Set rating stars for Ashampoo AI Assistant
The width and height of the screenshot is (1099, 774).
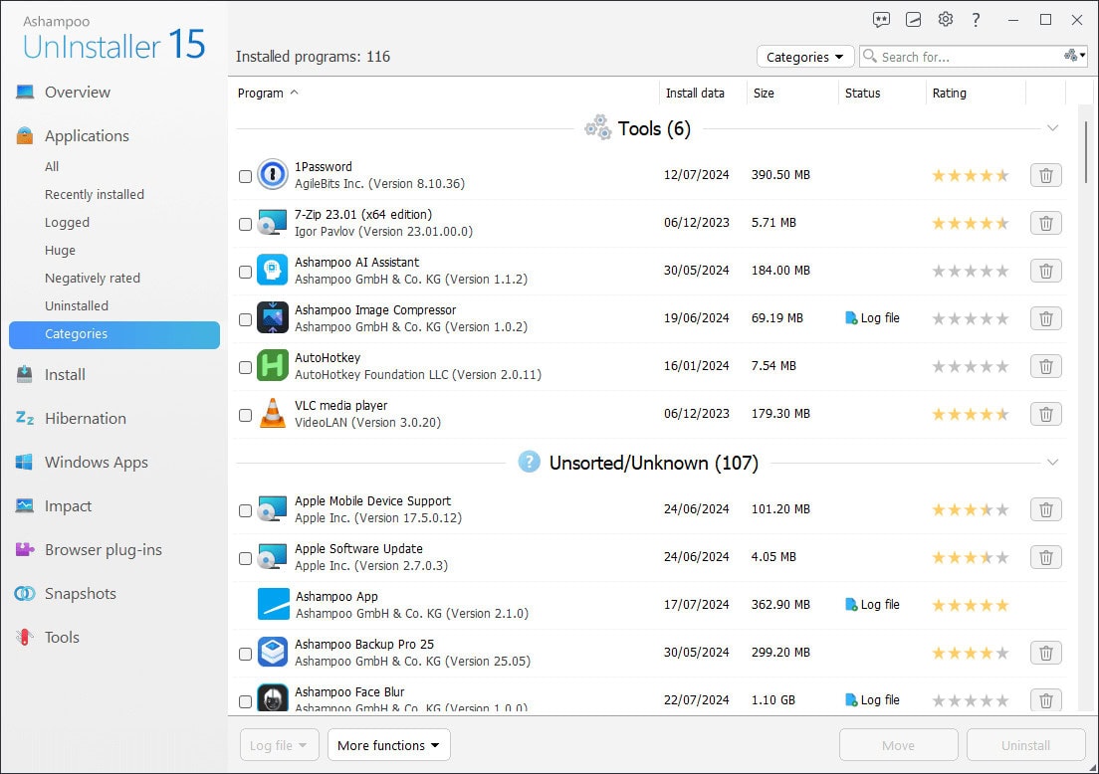pyautogui.click(x=970, y=271)
